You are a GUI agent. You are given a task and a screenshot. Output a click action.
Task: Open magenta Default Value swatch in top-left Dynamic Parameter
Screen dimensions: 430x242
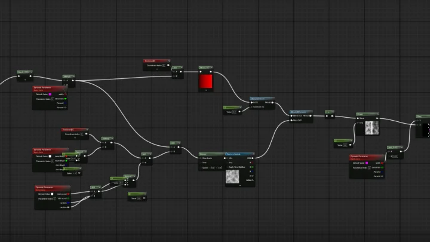(50, 94)
